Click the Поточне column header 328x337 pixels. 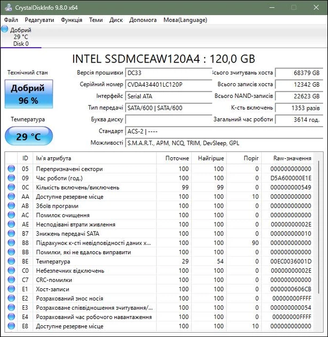click(174, 158)
